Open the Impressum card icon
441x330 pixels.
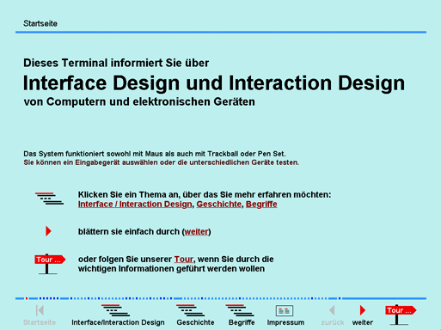tap(285, 310)
